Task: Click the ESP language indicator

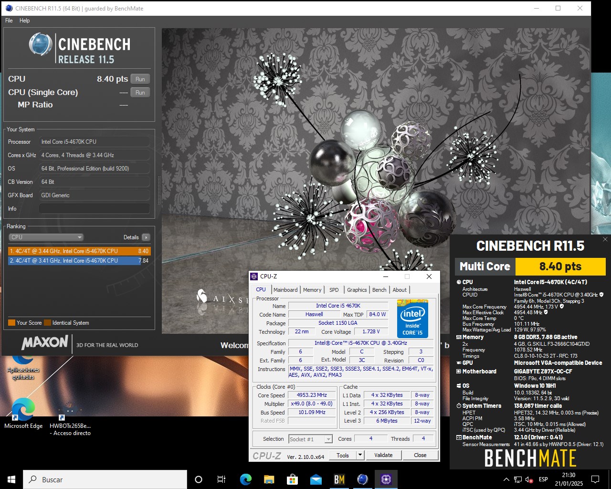Action: [543, 479]
